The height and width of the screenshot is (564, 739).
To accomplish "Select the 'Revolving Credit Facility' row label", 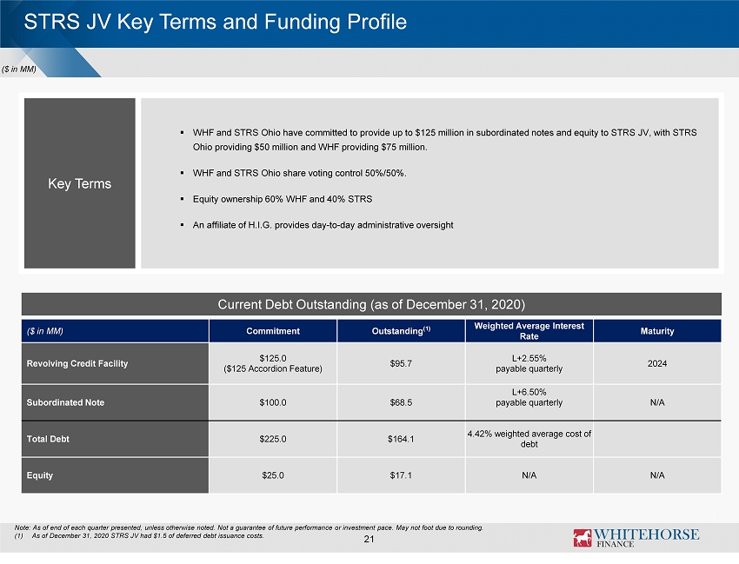I will point(115,363).
